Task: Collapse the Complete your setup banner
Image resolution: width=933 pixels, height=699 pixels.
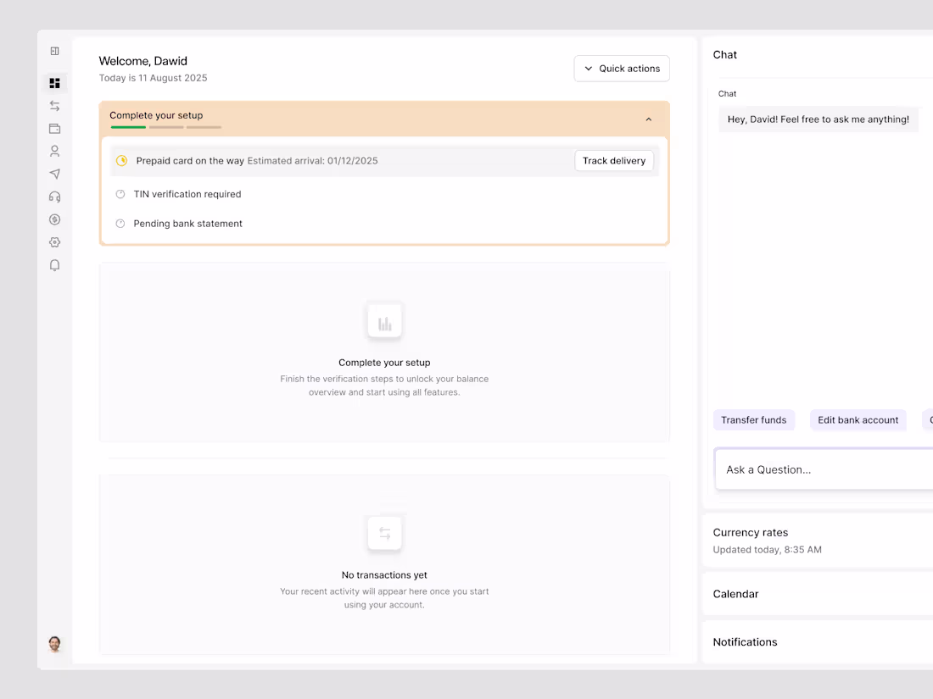Action: click(649, 119)
